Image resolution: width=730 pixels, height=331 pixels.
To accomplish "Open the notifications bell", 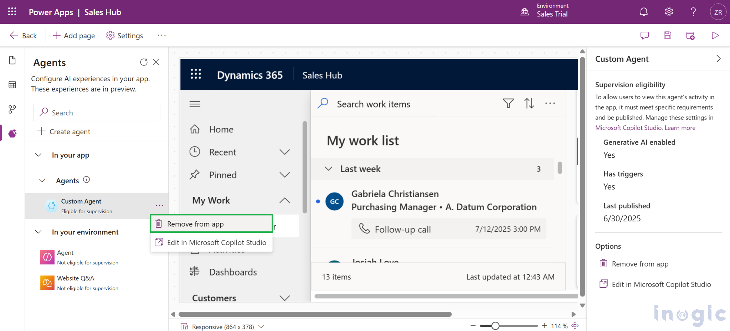I will pyautogui.click(x=644, y=12).
